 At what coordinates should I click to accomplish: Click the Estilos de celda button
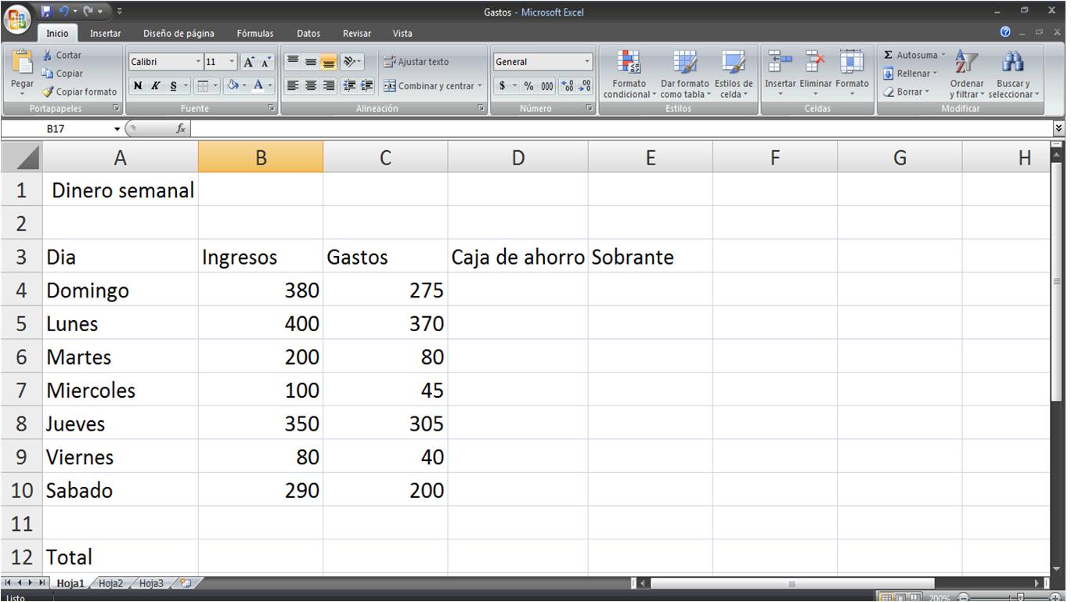[733, 74]
